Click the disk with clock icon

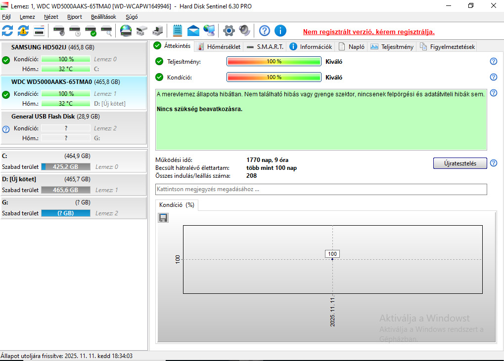pyautogui.click(x=75, y=31)
